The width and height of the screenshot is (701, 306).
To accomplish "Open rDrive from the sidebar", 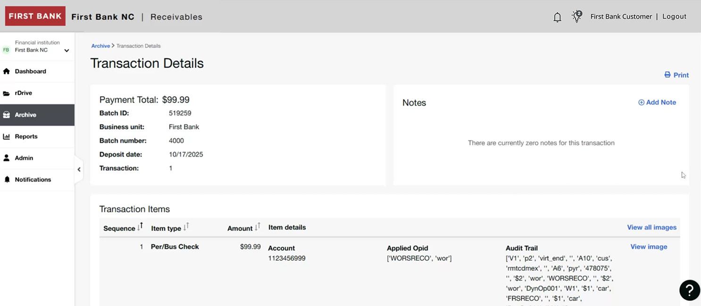I will 23,93.
